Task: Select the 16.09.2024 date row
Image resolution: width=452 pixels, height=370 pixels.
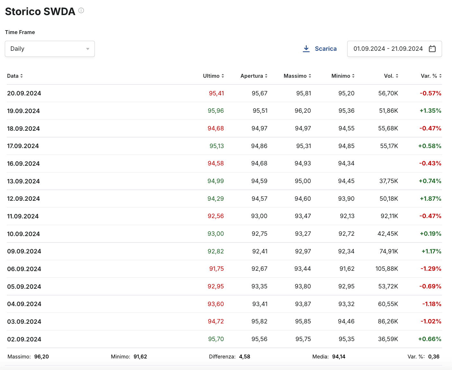Action: click(x=224, y=163)
